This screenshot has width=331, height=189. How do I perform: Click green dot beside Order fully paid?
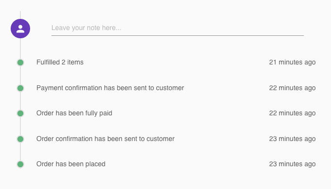click(20, 113)
